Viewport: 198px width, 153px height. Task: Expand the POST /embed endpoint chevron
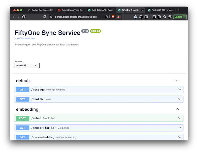[x=180, y=118]
